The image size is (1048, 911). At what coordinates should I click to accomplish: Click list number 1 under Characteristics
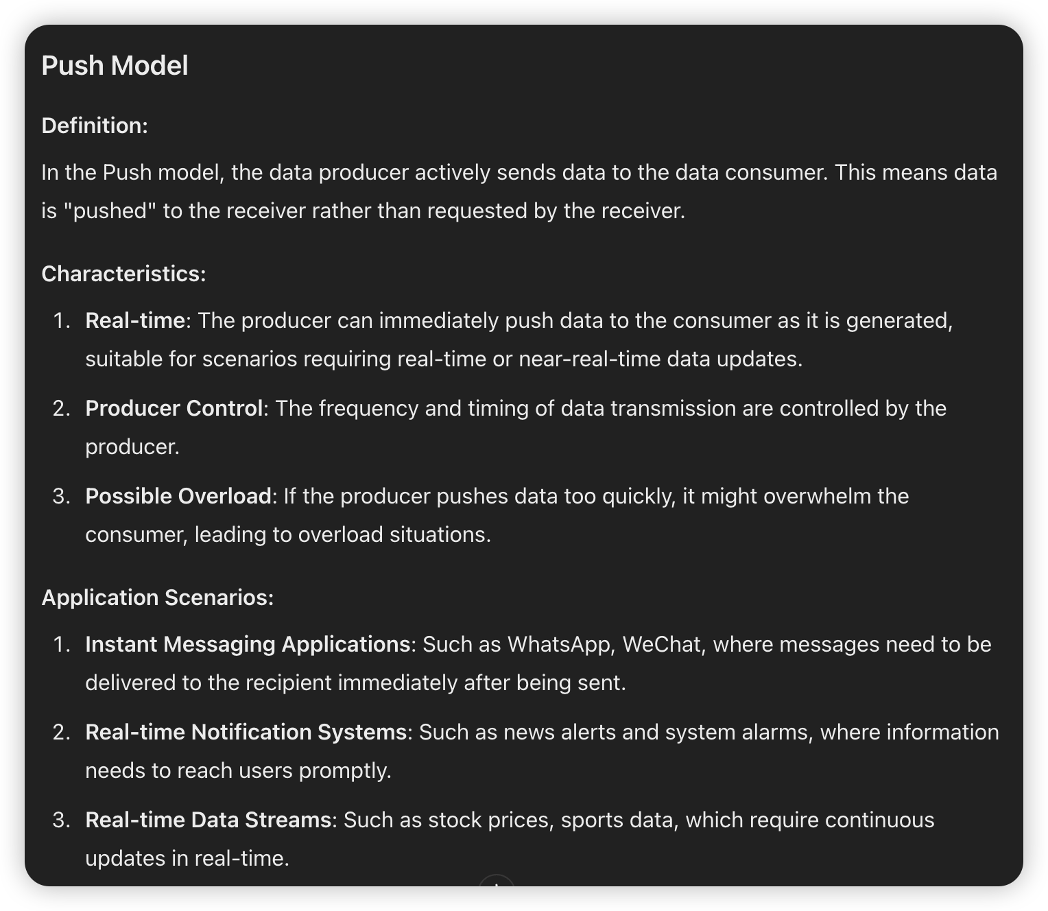click(62, 320)
